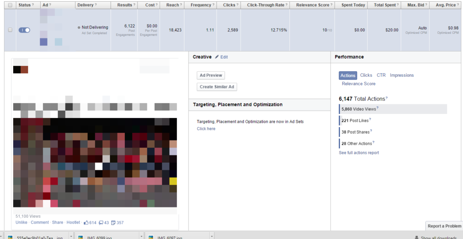Open the Status column help tooltip icon

pyautogui.click(x=33, y=5)
